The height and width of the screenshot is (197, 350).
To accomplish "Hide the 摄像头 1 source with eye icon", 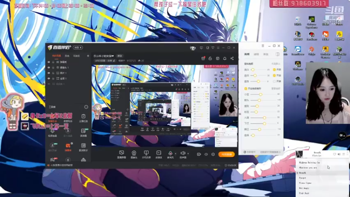I will click(x=49, y=67).
